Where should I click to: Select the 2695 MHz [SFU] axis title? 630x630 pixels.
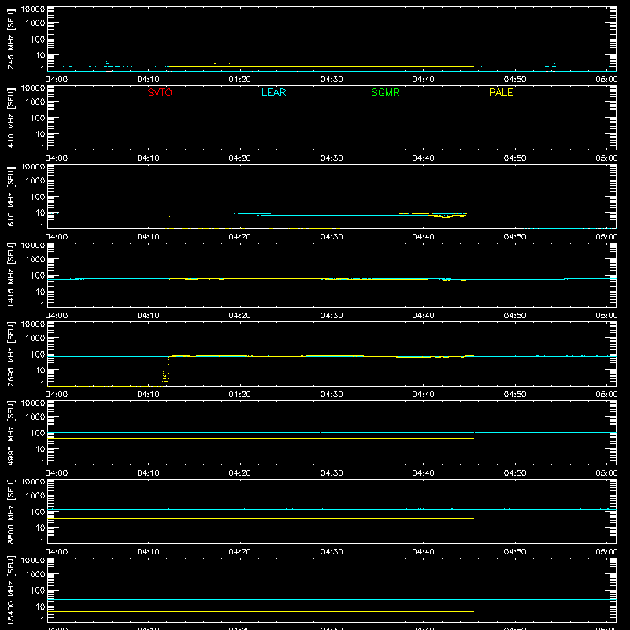click(11, 354)
